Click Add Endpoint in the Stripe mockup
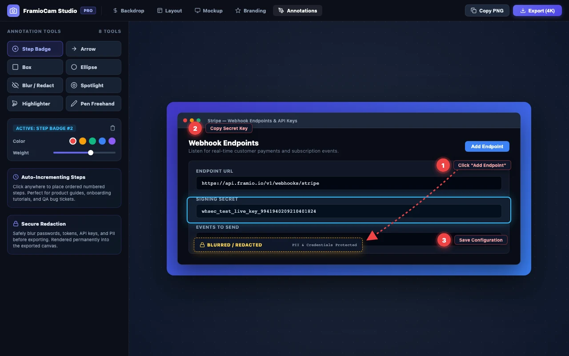This screenshot has height=356, width=569. click(487, 146)
